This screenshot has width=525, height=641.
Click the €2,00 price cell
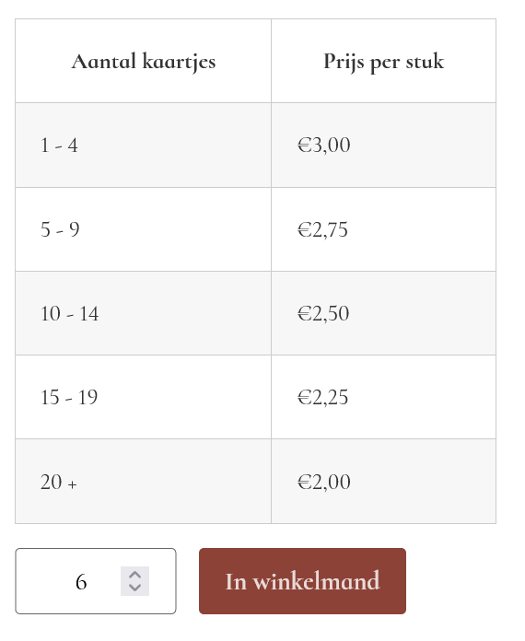383,481
